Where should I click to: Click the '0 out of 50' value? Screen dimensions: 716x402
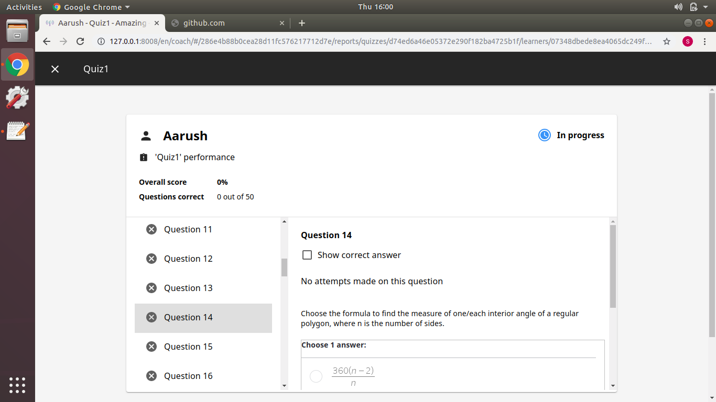point(235,197)
